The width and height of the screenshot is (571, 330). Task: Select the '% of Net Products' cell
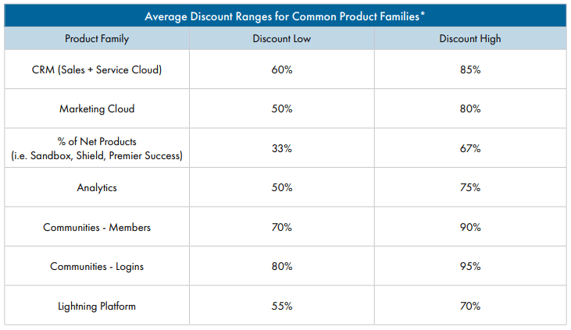point(97,148)
